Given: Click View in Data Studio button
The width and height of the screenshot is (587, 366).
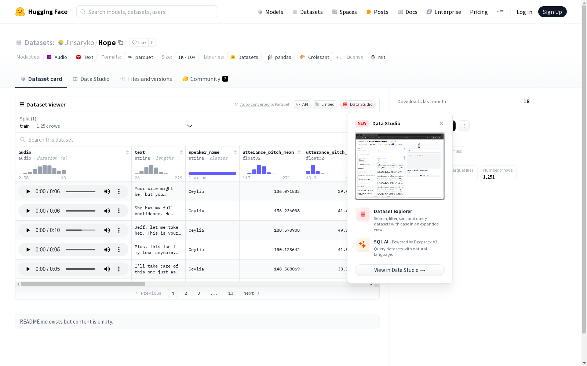Looking at the screenshot, I should point(400,270).
